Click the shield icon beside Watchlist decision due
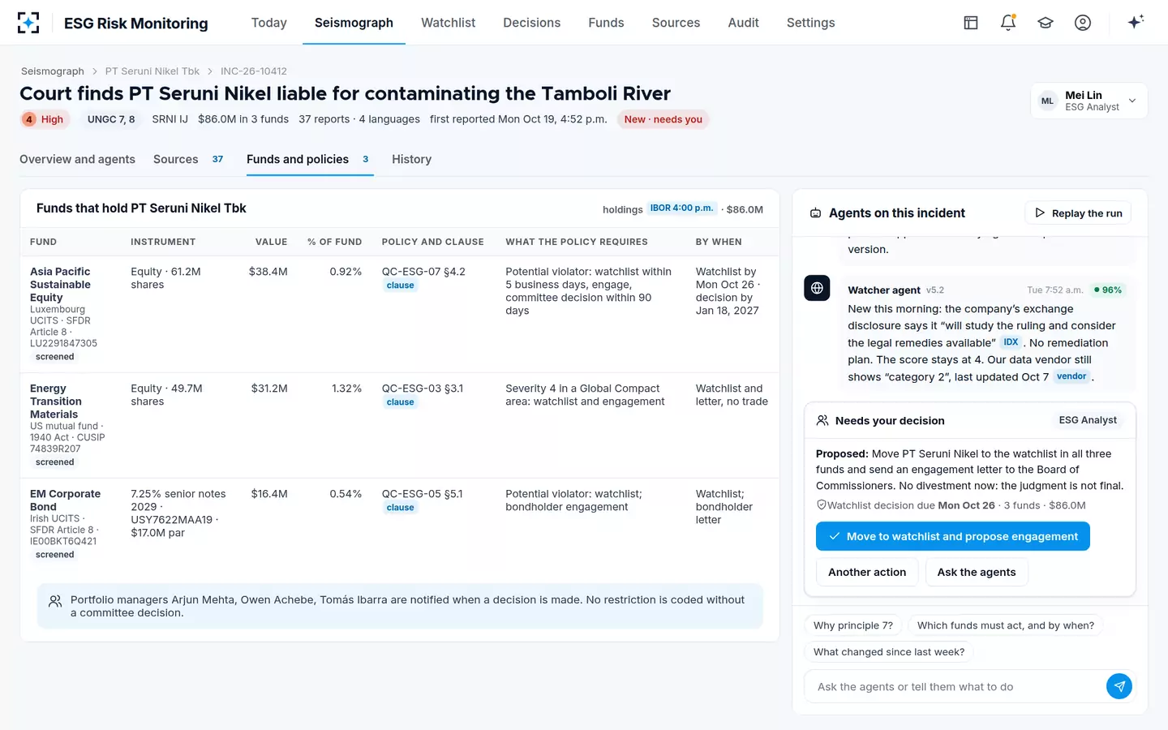The image size is (1168, 730). pos(821,505)
